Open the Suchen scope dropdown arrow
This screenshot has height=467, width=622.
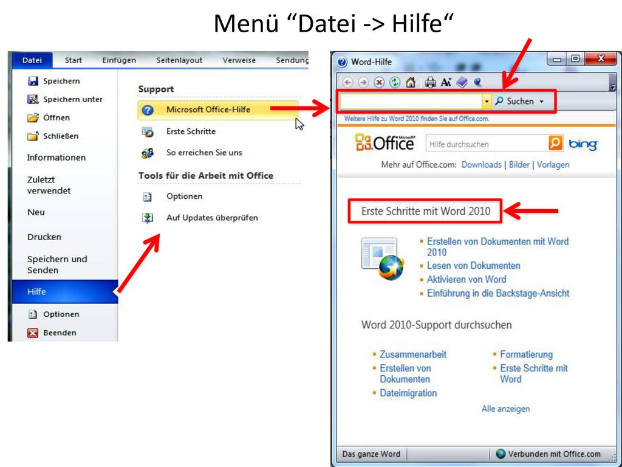(541, 102)
